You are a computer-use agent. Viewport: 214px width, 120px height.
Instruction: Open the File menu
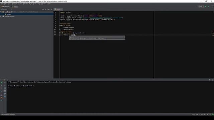[x=2, y=4]
